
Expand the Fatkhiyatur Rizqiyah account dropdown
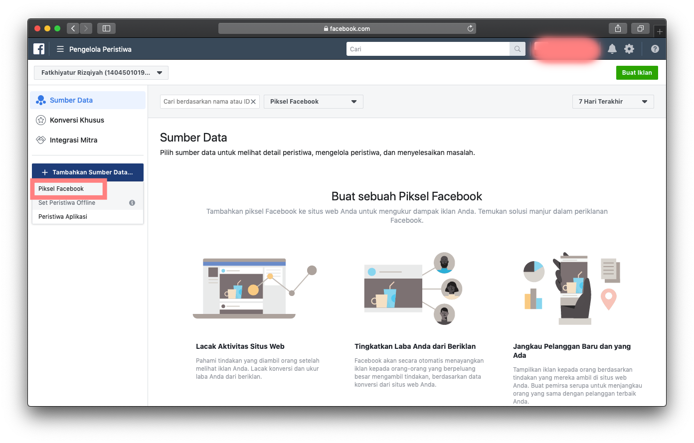(101, 73)
